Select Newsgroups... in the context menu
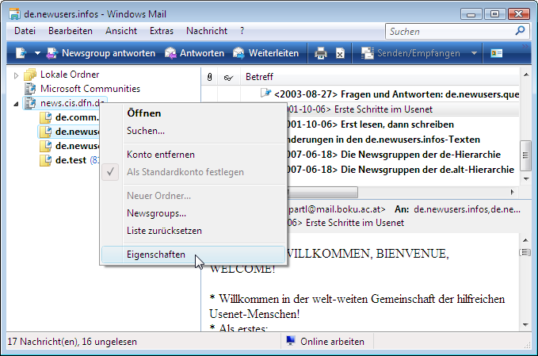This screenshot has width=538, height=356. pyautogui.click(x=156, y=213)
